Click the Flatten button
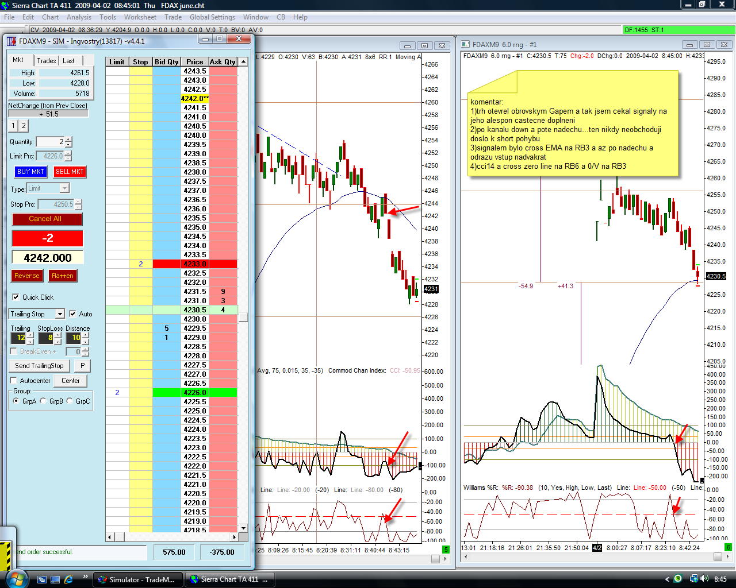Viewport: 736px width, 588px height. pyautogui.click(x=63, y=276)
